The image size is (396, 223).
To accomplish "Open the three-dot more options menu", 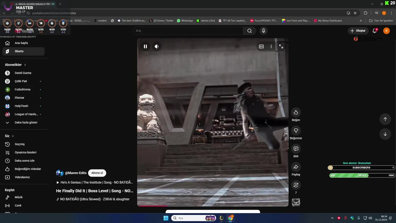I will (x=271, y=46).
